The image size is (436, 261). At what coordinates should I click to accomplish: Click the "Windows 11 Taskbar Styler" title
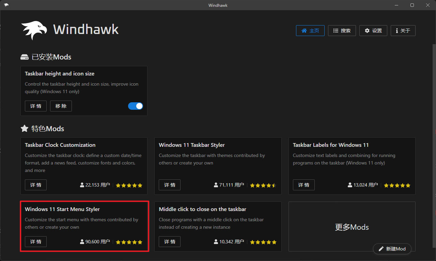tap(192, 145)
